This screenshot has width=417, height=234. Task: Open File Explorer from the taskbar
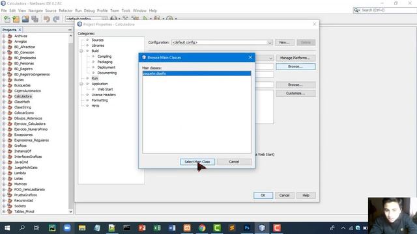click(82, 228)
